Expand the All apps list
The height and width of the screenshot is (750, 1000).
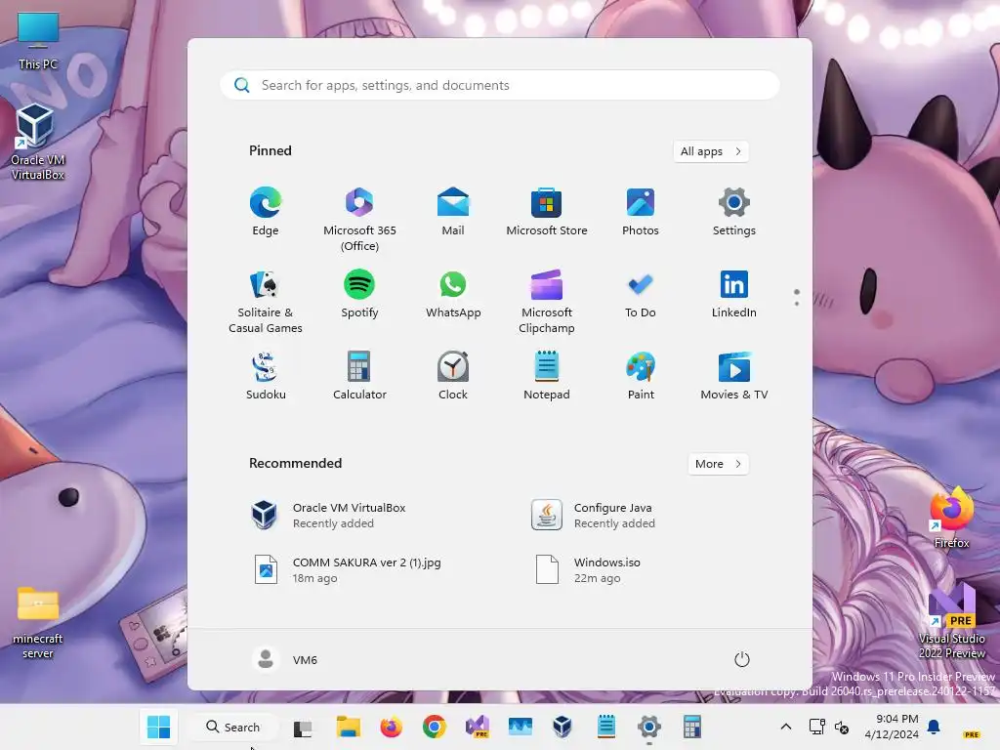coord(711,151)
